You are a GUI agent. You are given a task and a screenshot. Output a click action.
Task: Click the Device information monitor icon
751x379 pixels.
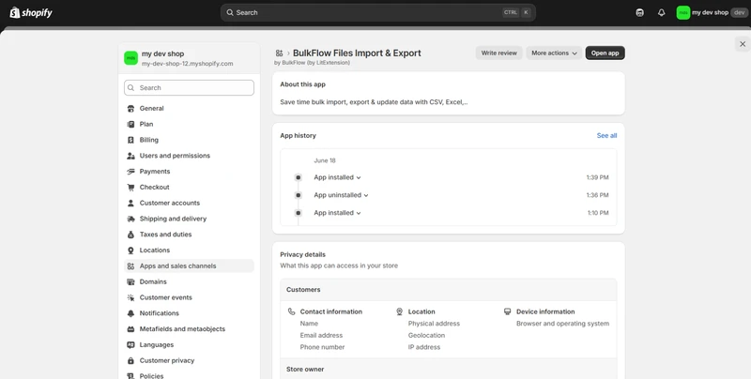[x=507, y=311]
